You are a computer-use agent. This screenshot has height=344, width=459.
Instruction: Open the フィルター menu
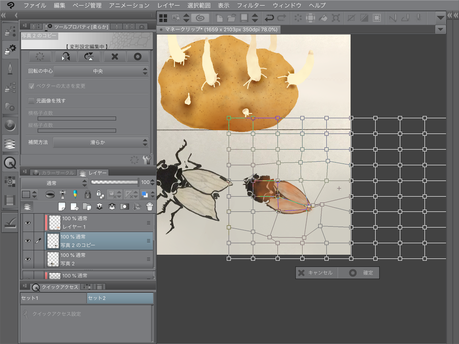(x=251, y=5)
